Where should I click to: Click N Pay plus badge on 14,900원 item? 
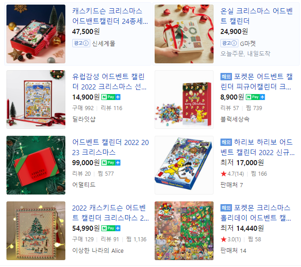(111, 97)
